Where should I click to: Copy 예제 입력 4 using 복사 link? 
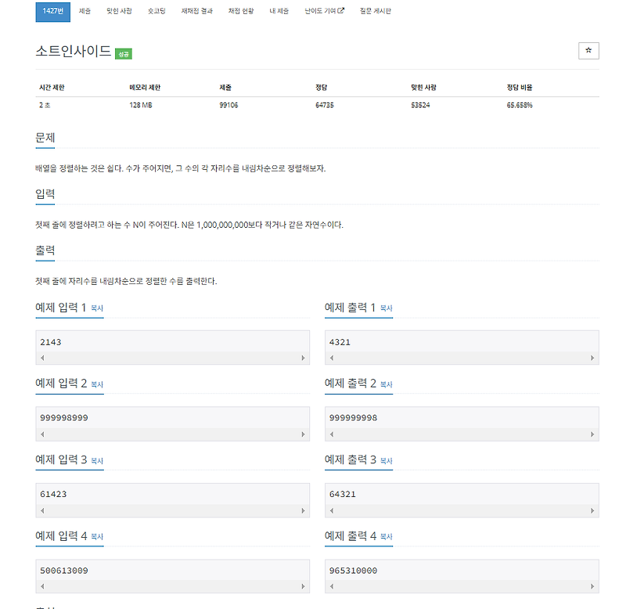(97, 537)
